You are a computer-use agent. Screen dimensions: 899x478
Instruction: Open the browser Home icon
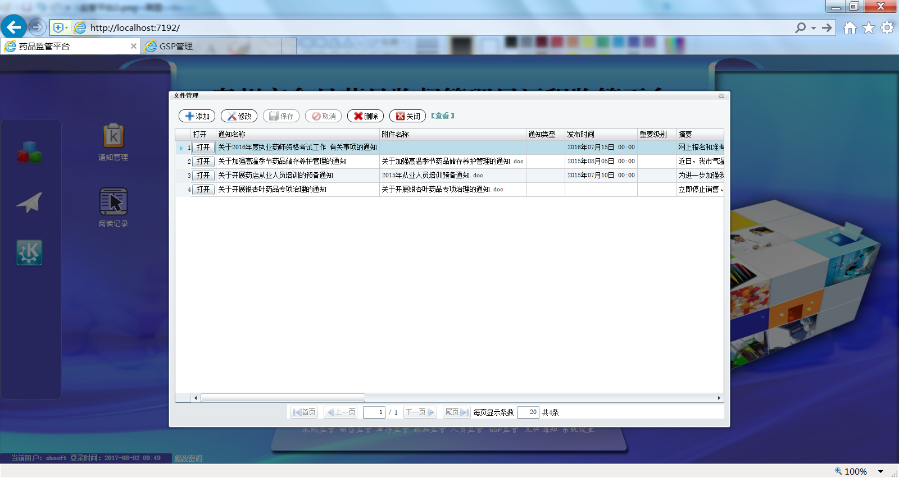[x=850, y=27]
